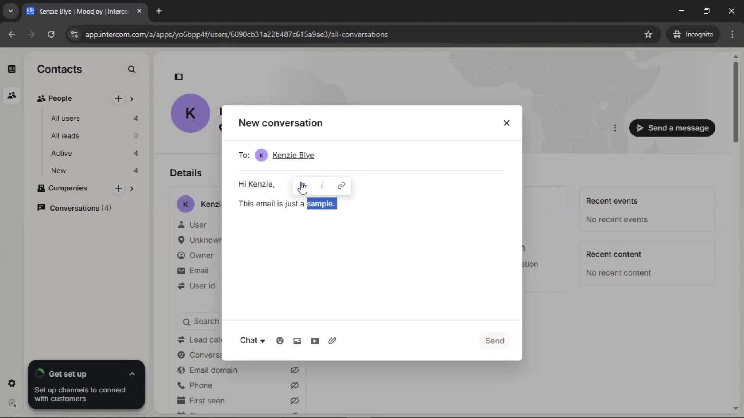Image resolution: width=744 pixels, height=418 pixels.
Task: Open settings gear in left rail
Action: (x=12, y=383)
